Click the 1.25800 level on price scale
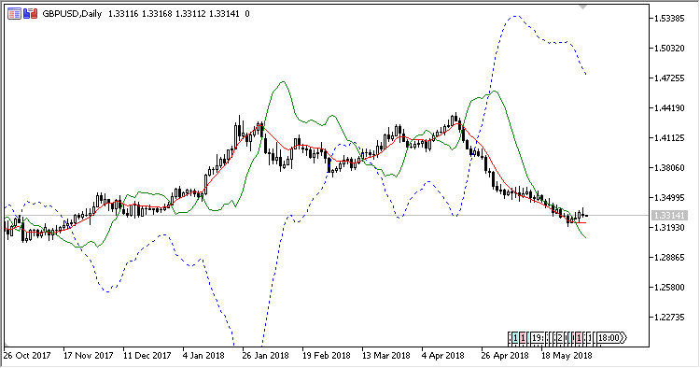The width and height of the screenshot is (700, 368). [669, 288]
